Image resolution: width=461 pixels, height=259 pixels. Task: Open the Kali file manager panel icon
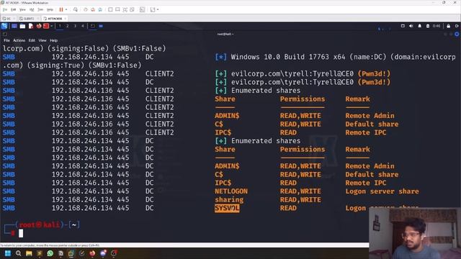click(22, 26)
